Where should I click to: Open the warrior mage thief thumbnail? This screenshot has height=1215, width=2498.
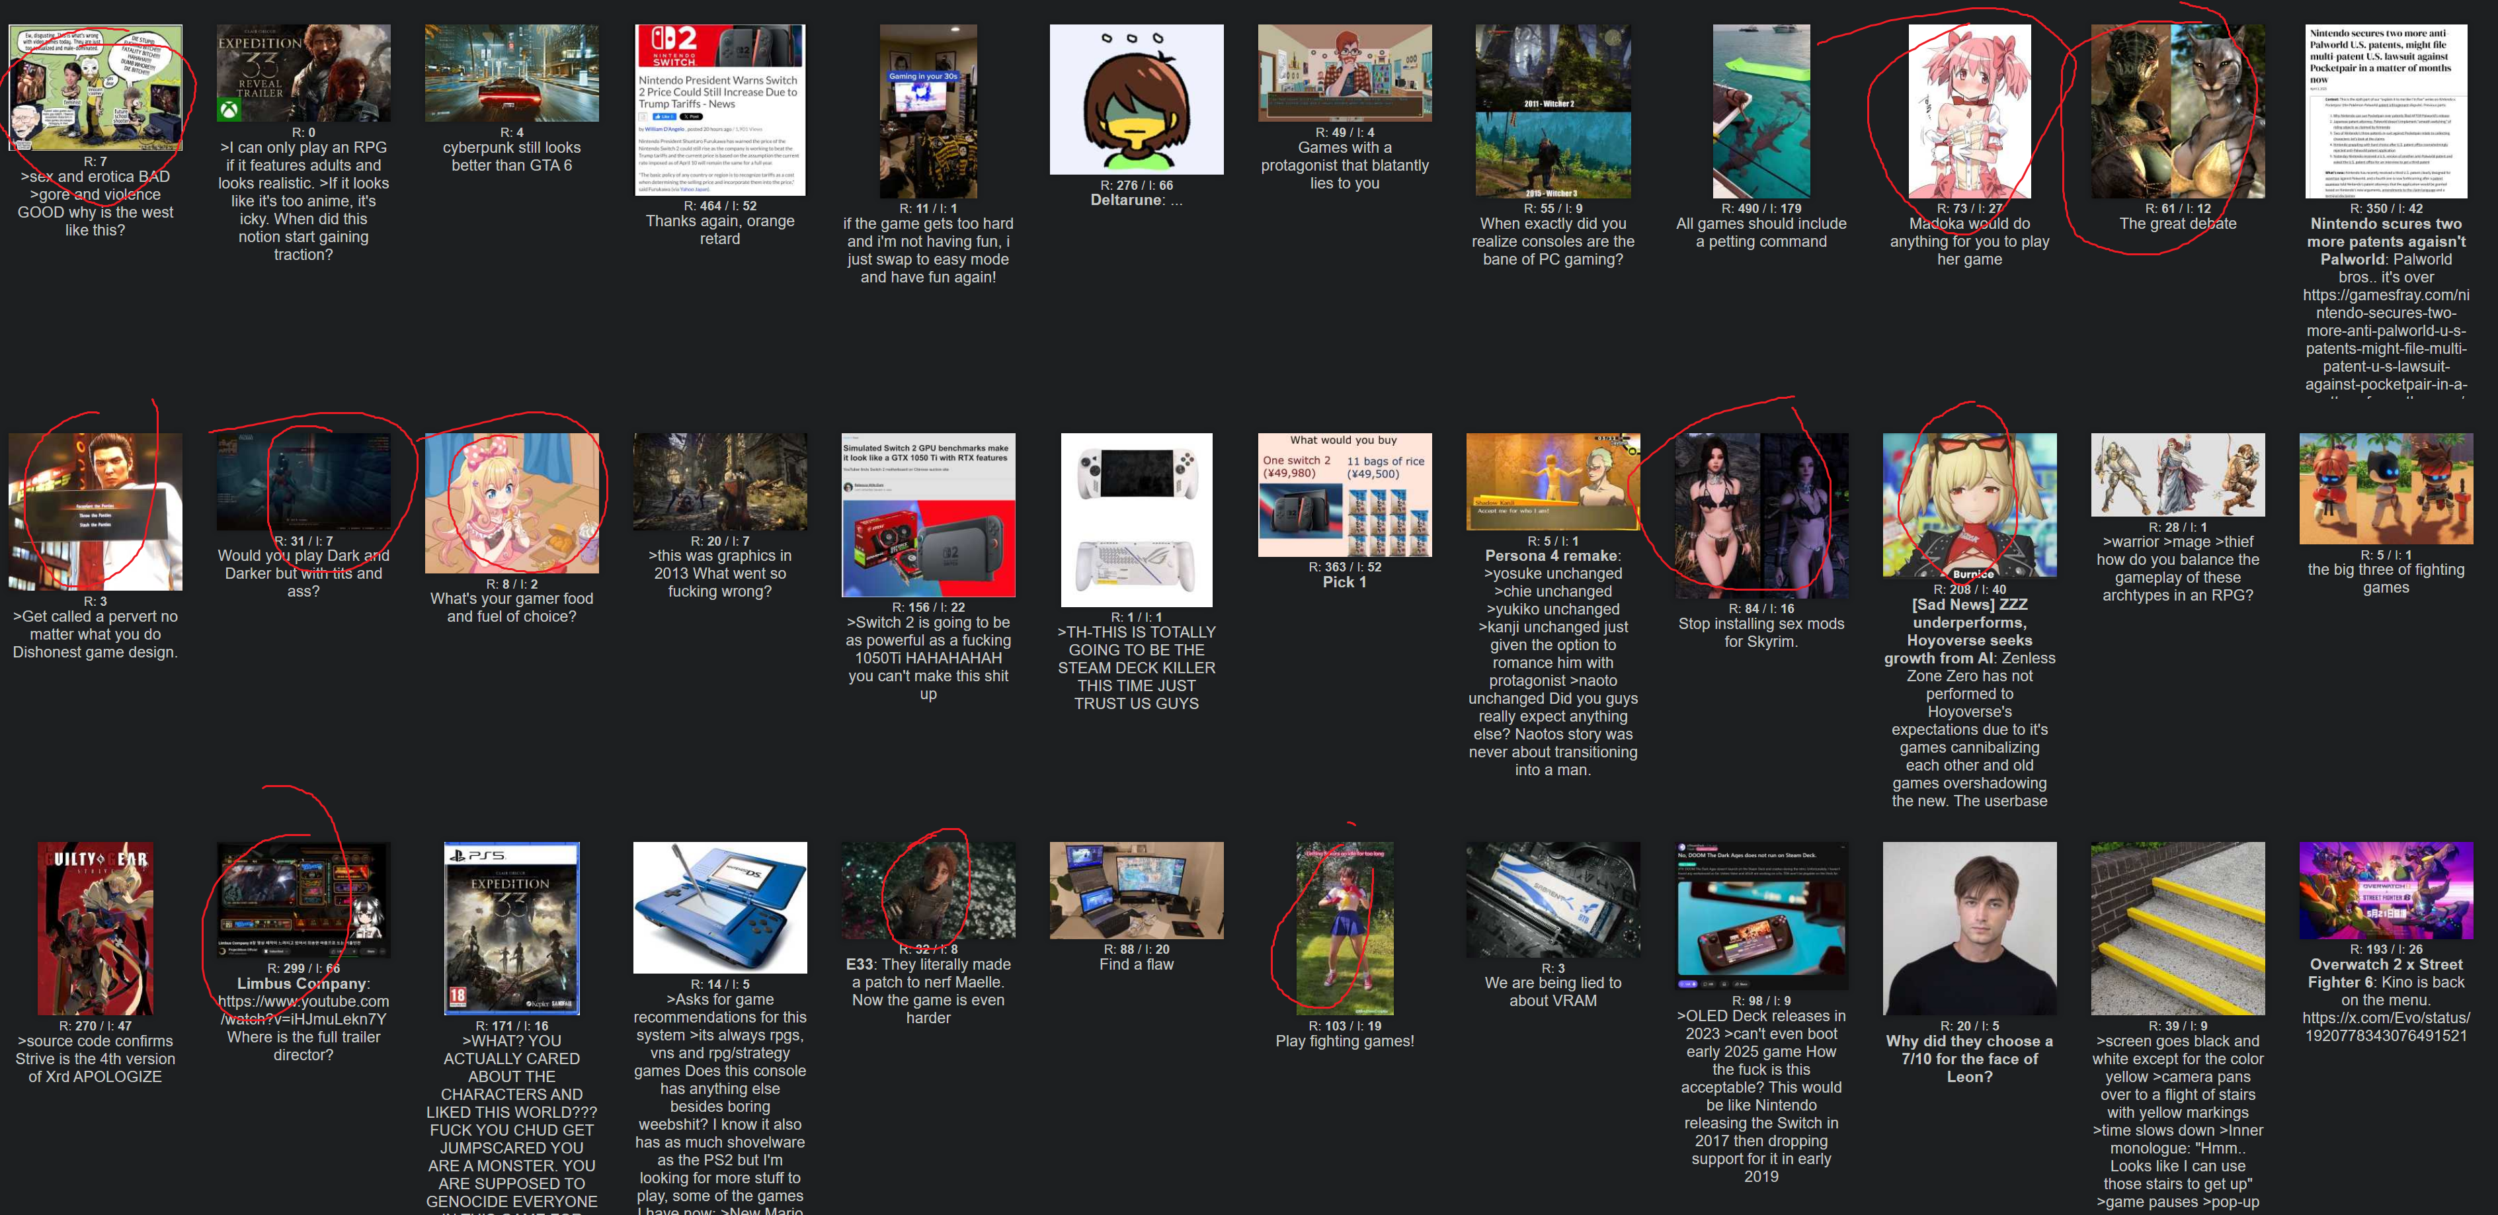tap(2178, 475)
